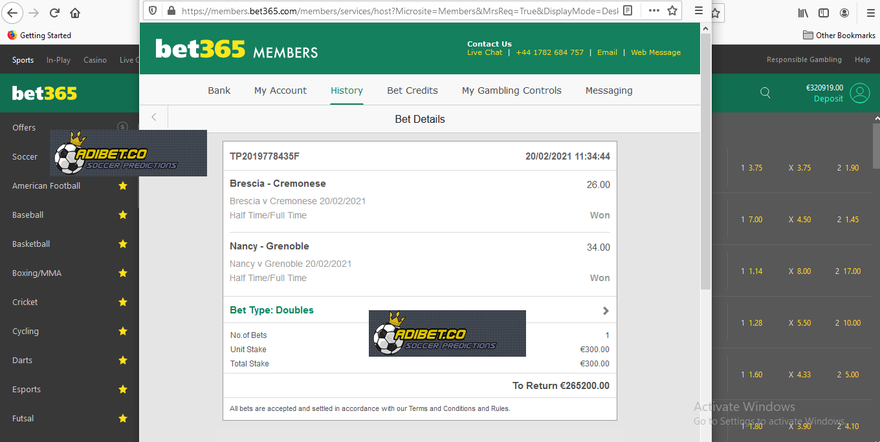Click the €320919.00 account balance
Screen dimensions: 880x442
[824, 87]
